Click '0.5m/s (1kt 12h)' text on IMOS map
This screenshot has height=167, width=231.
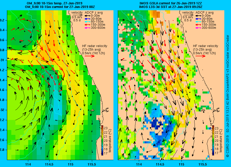(205, 53)
